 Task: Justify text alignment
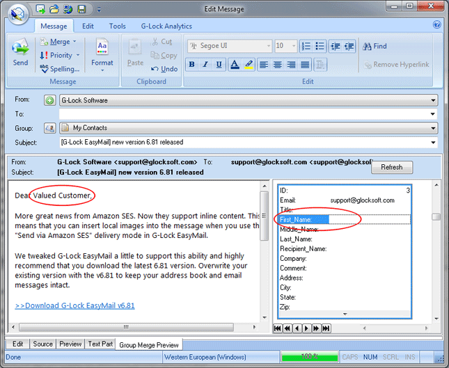point(305,65)
